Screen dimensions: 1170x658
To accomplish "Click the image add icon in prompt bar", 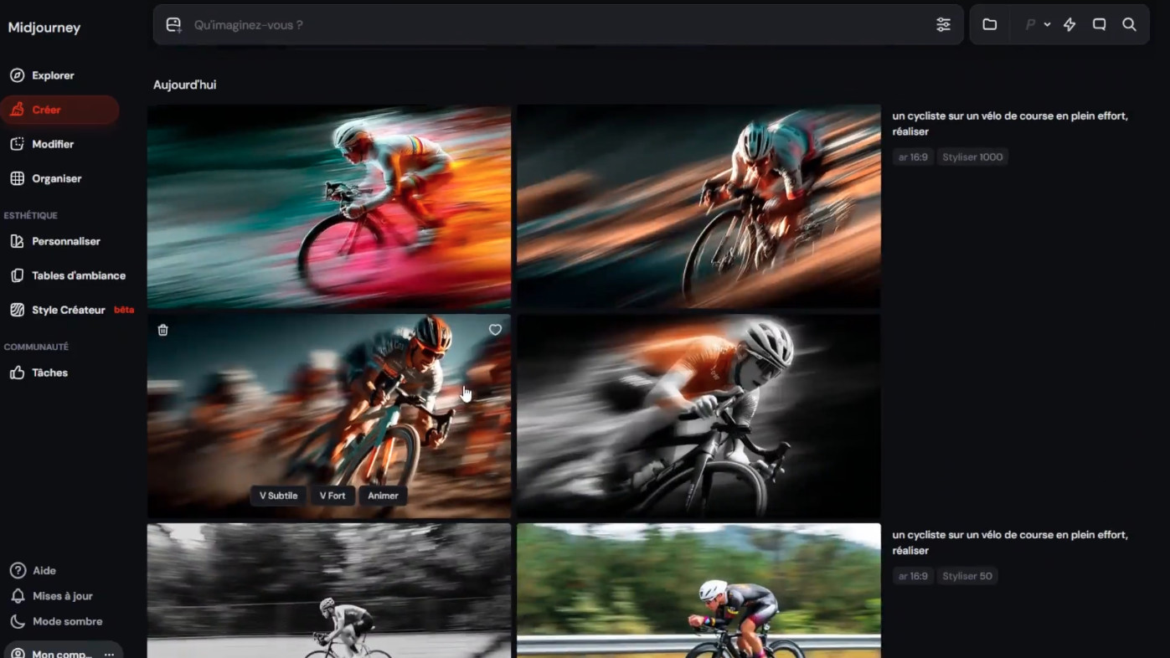I will (173, 25).
